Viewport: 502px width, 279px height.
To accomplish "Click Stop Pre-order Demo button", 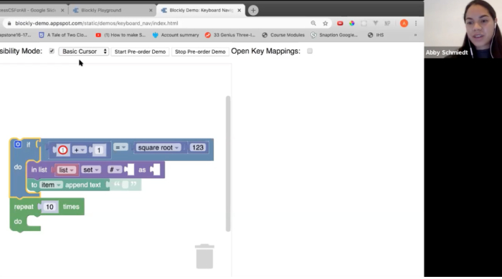I will click(x=200, y=52).
